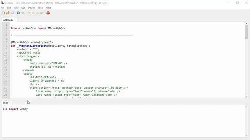
Task: Click the Debug current script icon
Action: [x=23, y=13]
